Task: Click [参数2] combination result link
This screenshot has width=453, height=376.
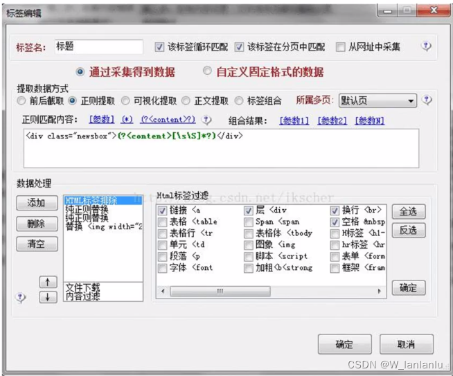Action: pos(332,120)
